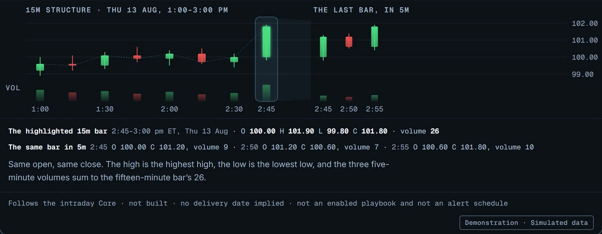Click the green 2:45 five-minute candle
This screenshot has height=234, width=602.
[323, 47]
